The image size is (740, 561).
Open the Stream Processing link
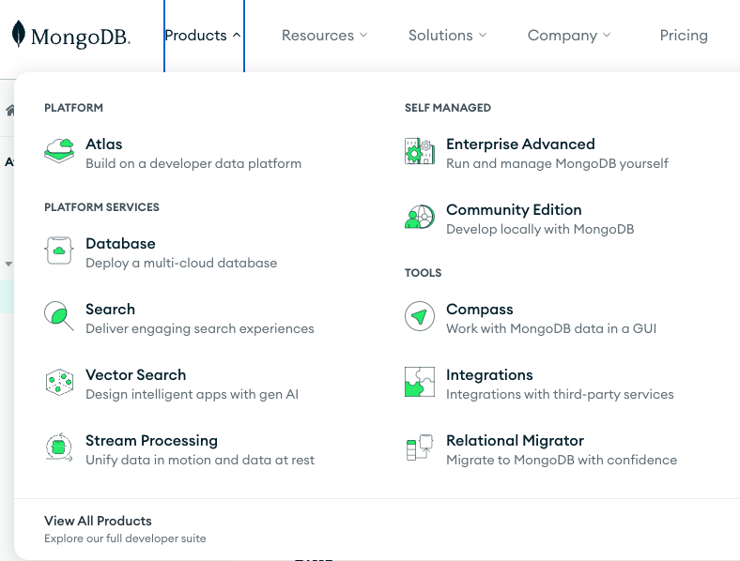click(x=151, y=440)
